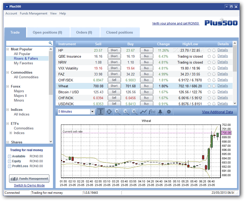This screenshot has width=245, height=201.
Task: Star the Bitcoin / USD row
Action: (209, 92)
